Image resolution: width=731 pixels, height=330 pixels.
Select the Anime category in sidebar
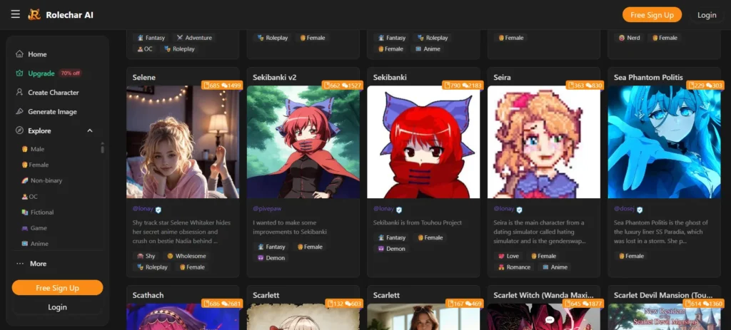35,244
